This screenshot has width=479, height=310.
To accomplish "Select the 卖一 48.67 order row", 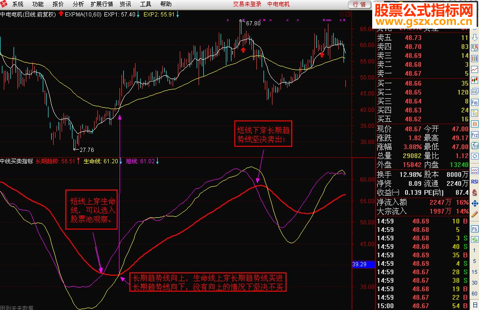I will coord(423,73).
